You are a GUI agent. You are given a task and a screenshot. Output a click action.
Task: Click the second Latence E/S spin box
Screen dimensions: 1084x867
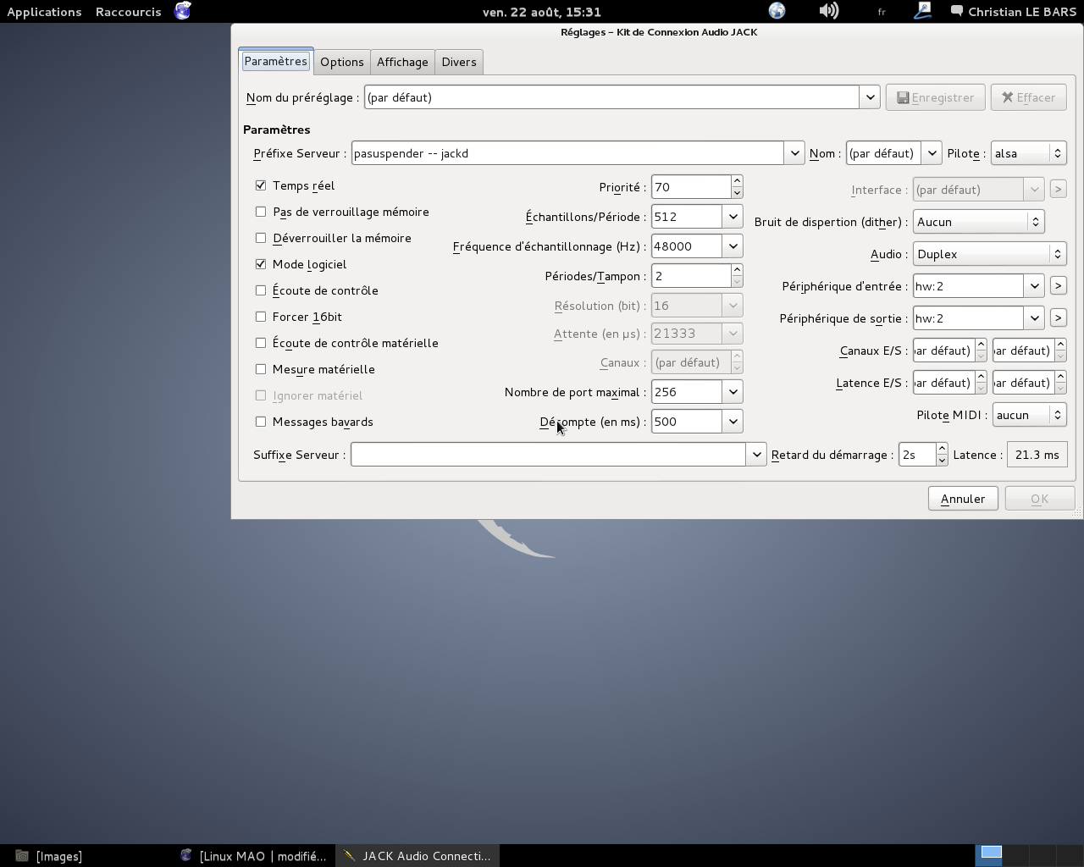coord(1029,383)
